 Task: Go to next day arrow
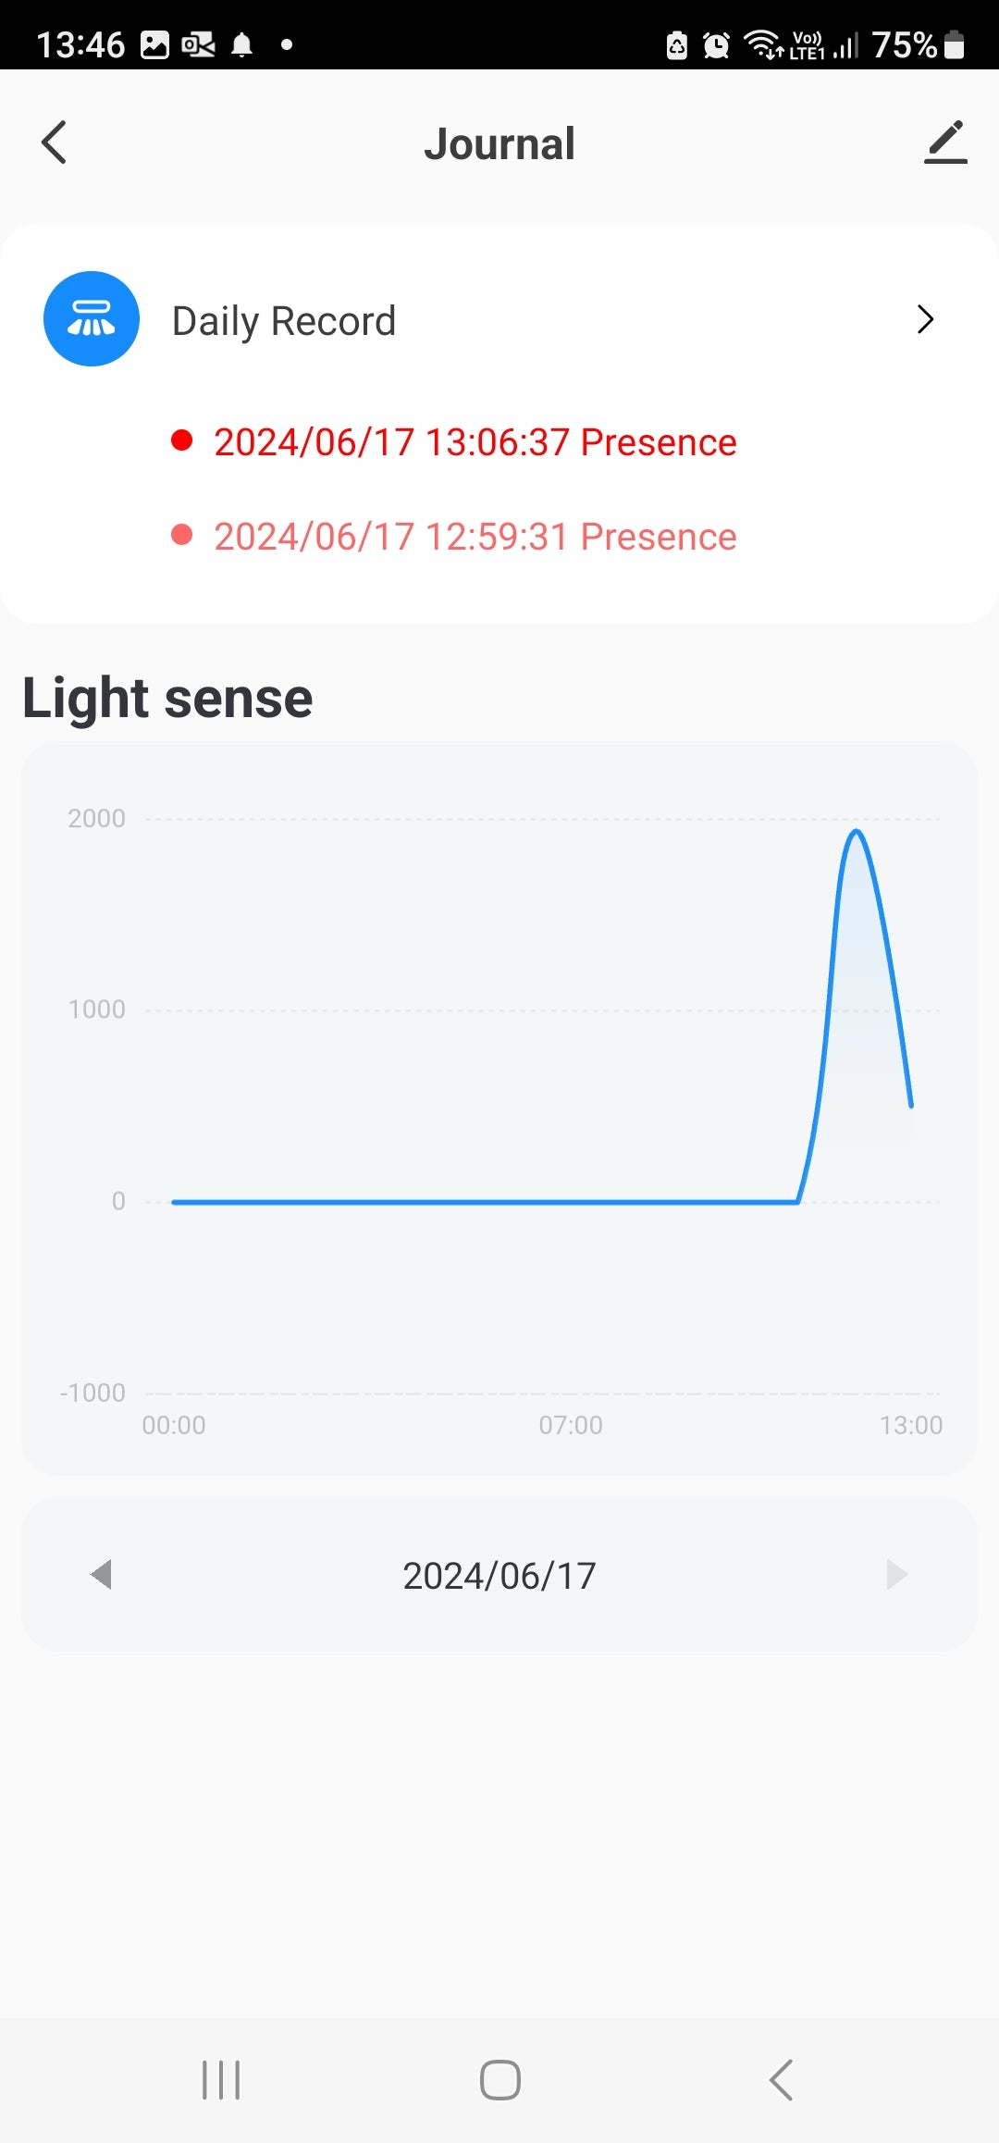pyautogui.click(x=896, y=1574)
